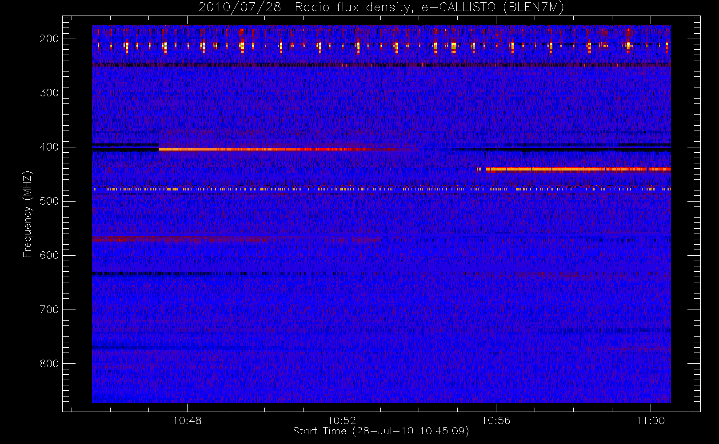Click the 800 frequency tick label
This screenshot has width=719, height=444.
coord(49,364)
